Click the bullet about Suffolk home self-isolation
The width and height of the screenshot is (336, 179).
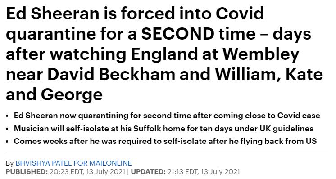163,129
